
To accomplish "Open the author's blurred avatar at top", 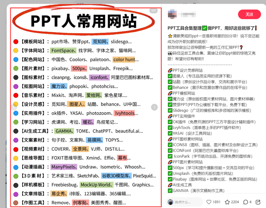I will pyautogui.click(x=172, y=14).
